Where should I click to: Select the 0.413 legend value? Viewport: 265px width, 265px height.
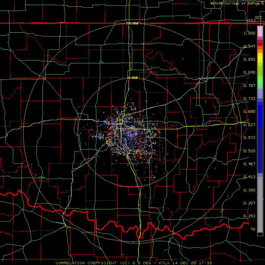(249, 177)
